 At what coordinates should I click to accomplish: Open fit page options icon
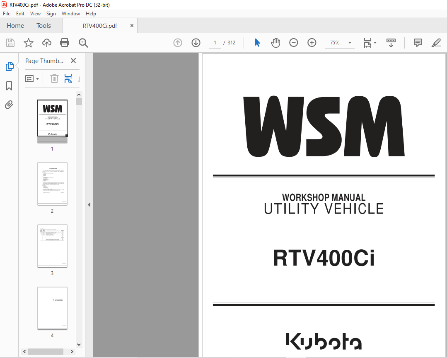[x=367, y=43]
